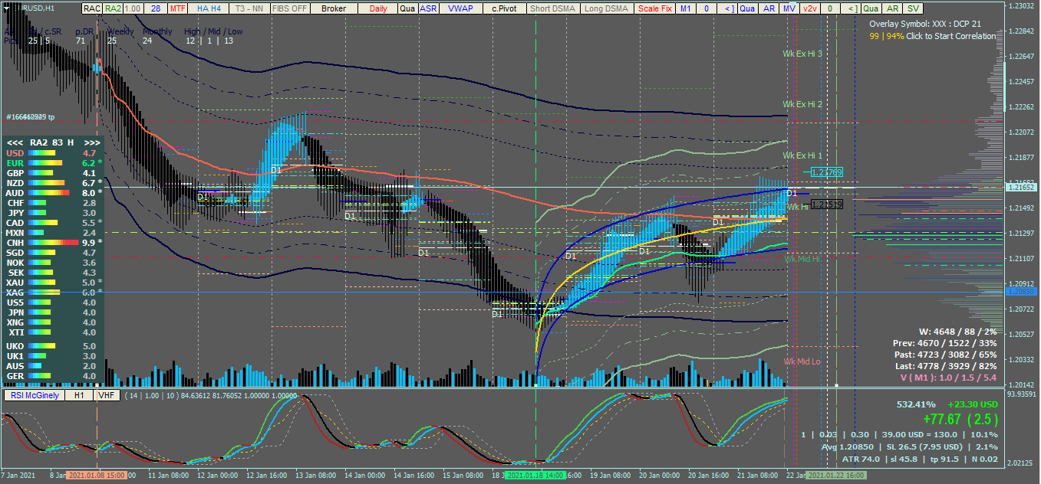
Task: Click the <<< arrow in currency panel
Action: pos(15,142)
